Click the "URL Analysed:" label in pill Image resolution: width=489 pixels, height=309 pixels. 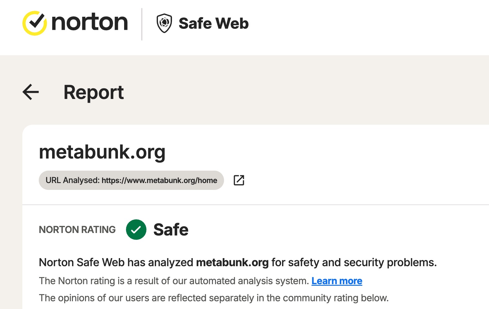point(72,181)
